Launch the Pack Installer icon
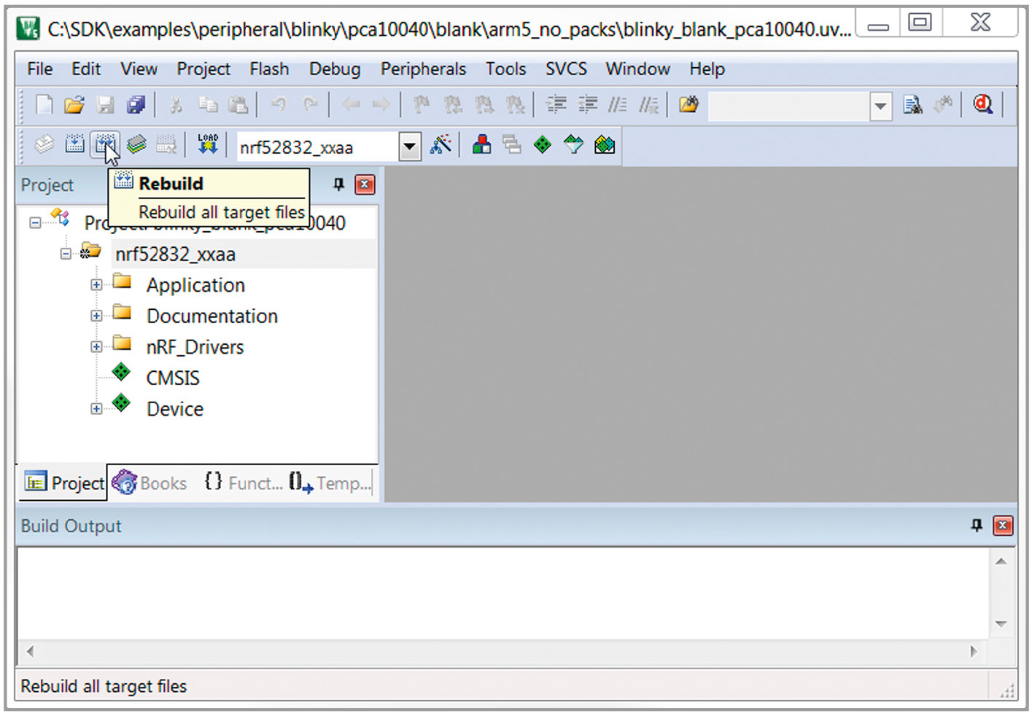Screen dimensions: 1032x716 (x=605, y=144)
